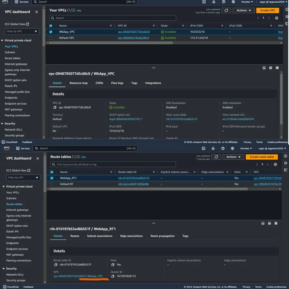Open the acl-01964625b689845f4 network ACL link
This screenshot has height=289, width=289.
[238, 119]
